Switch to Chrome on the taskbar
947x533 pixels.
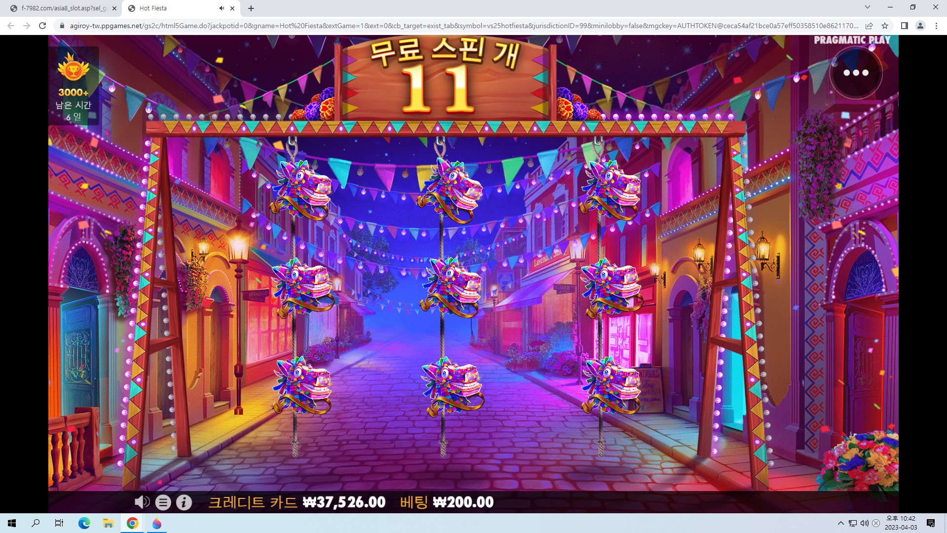(132, 523)
